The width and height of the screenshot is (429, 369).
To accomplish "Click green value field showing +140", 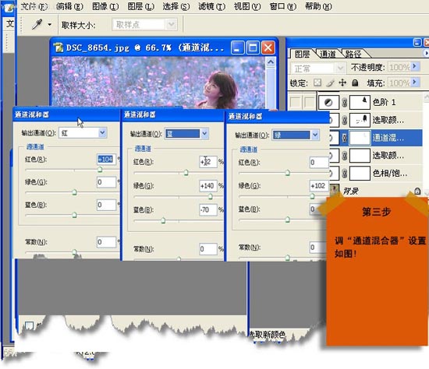I will point(208,186).
